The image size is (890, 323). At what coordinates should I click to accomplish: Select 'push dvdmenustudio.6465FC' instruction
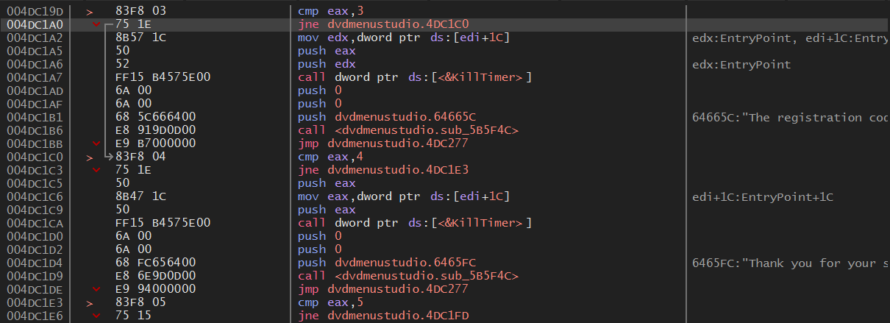[387, 263]
